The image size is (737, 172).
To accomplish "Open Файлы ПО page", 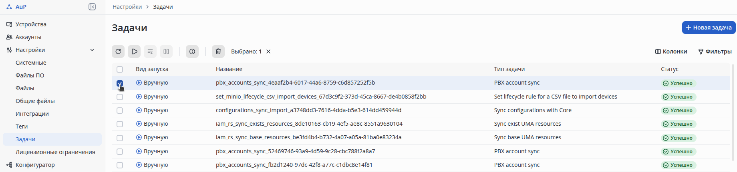I will [x=30, y=75].
